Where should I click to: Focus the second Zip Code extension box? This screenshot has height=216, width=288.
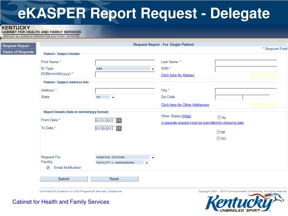pyautogui.click(x=256, y=97)
